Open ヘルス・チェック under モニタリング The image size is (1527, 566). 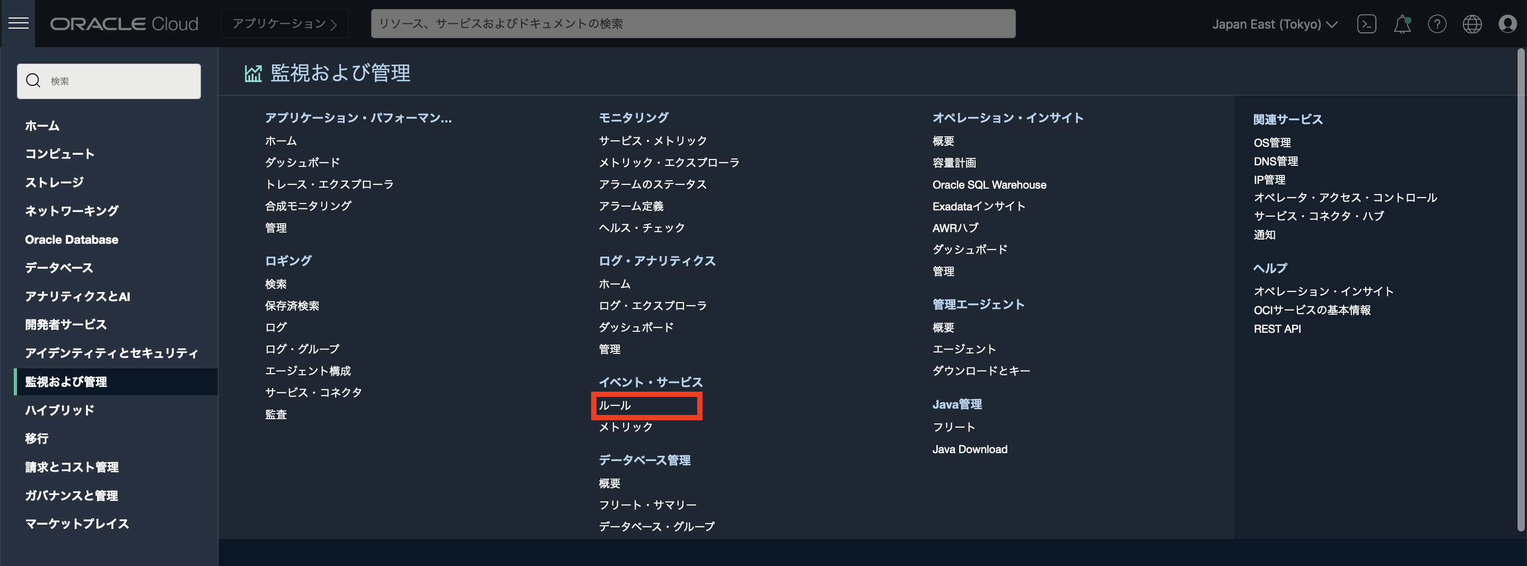click(642, 227)
